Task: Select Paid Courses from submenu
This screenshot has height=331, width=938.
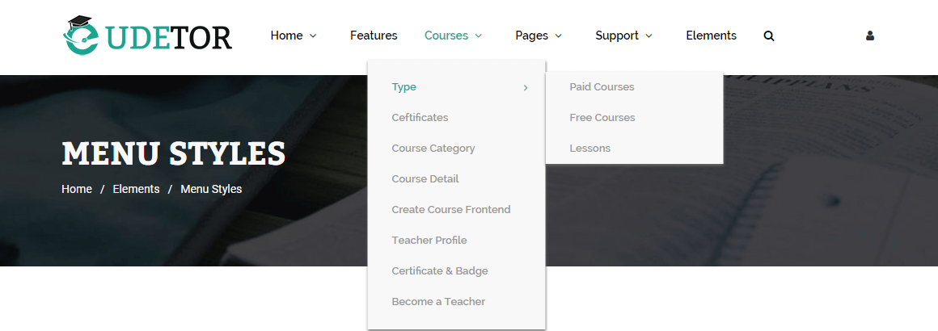Action: pyautogui.click(x=602, y=87)
